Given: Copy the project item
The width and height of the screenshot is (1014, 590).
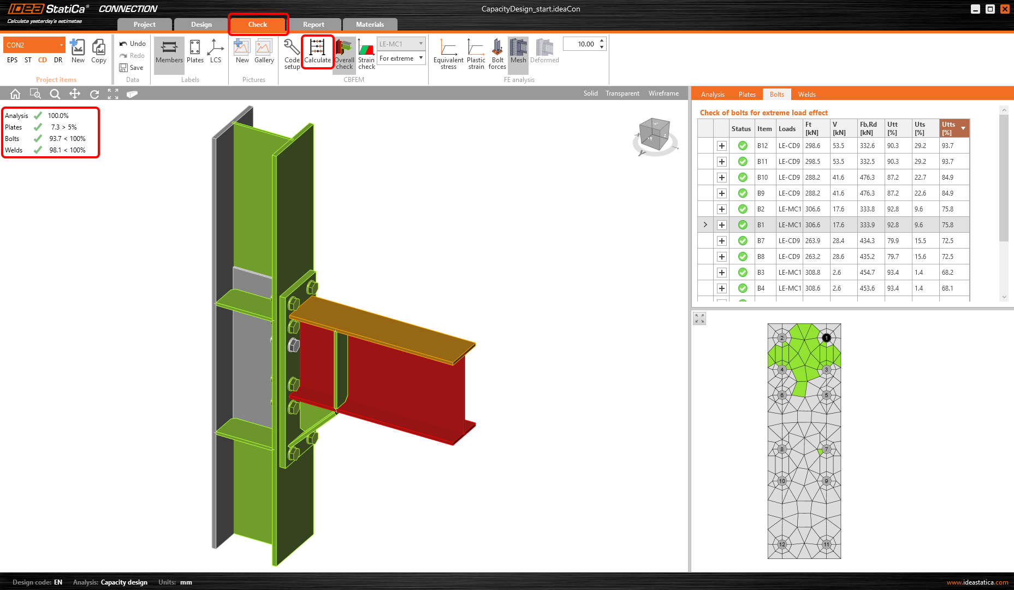Looking at the screenshot, I should point(99,51).
